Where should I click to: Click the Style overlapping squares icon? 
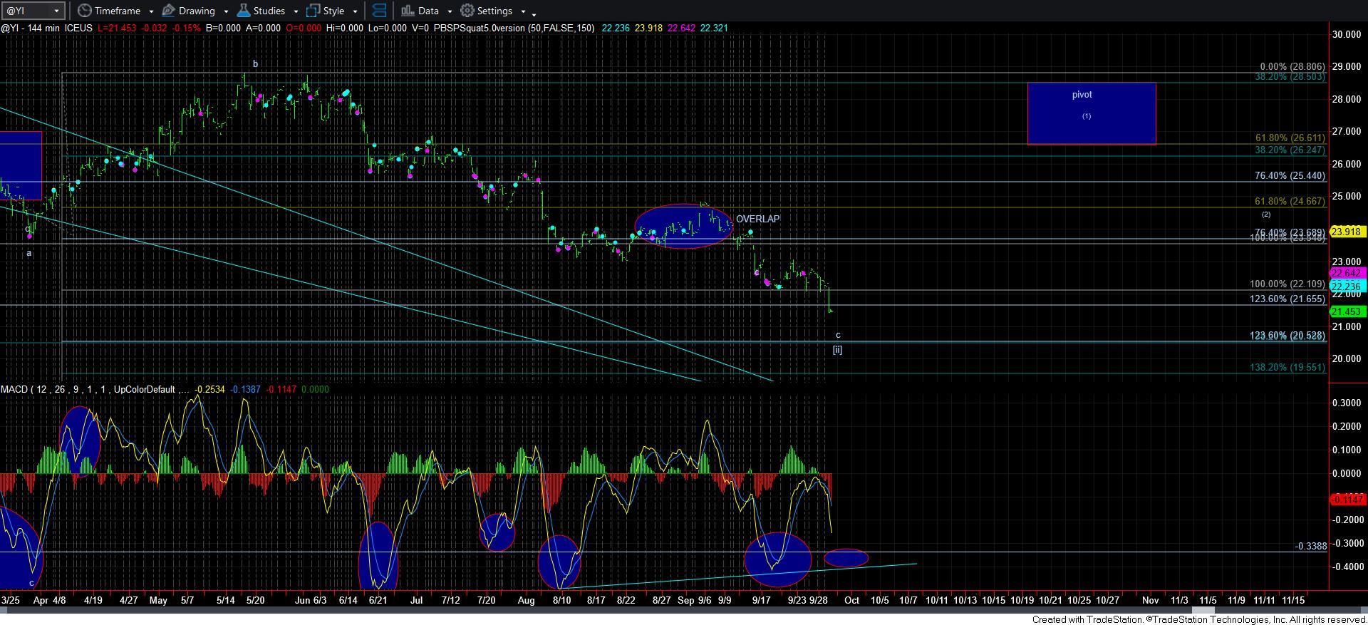point(312,11)
